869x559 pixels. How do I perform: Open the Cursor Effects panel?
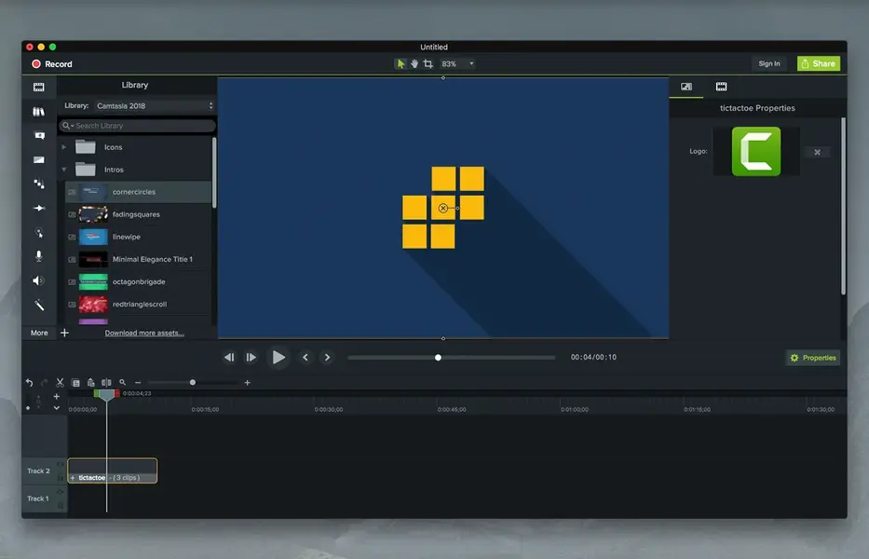pos(38,232)
